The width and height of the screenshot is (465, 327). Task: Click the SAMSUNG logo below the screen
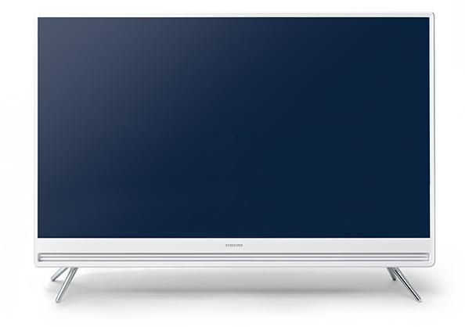[x=234, y=245]
